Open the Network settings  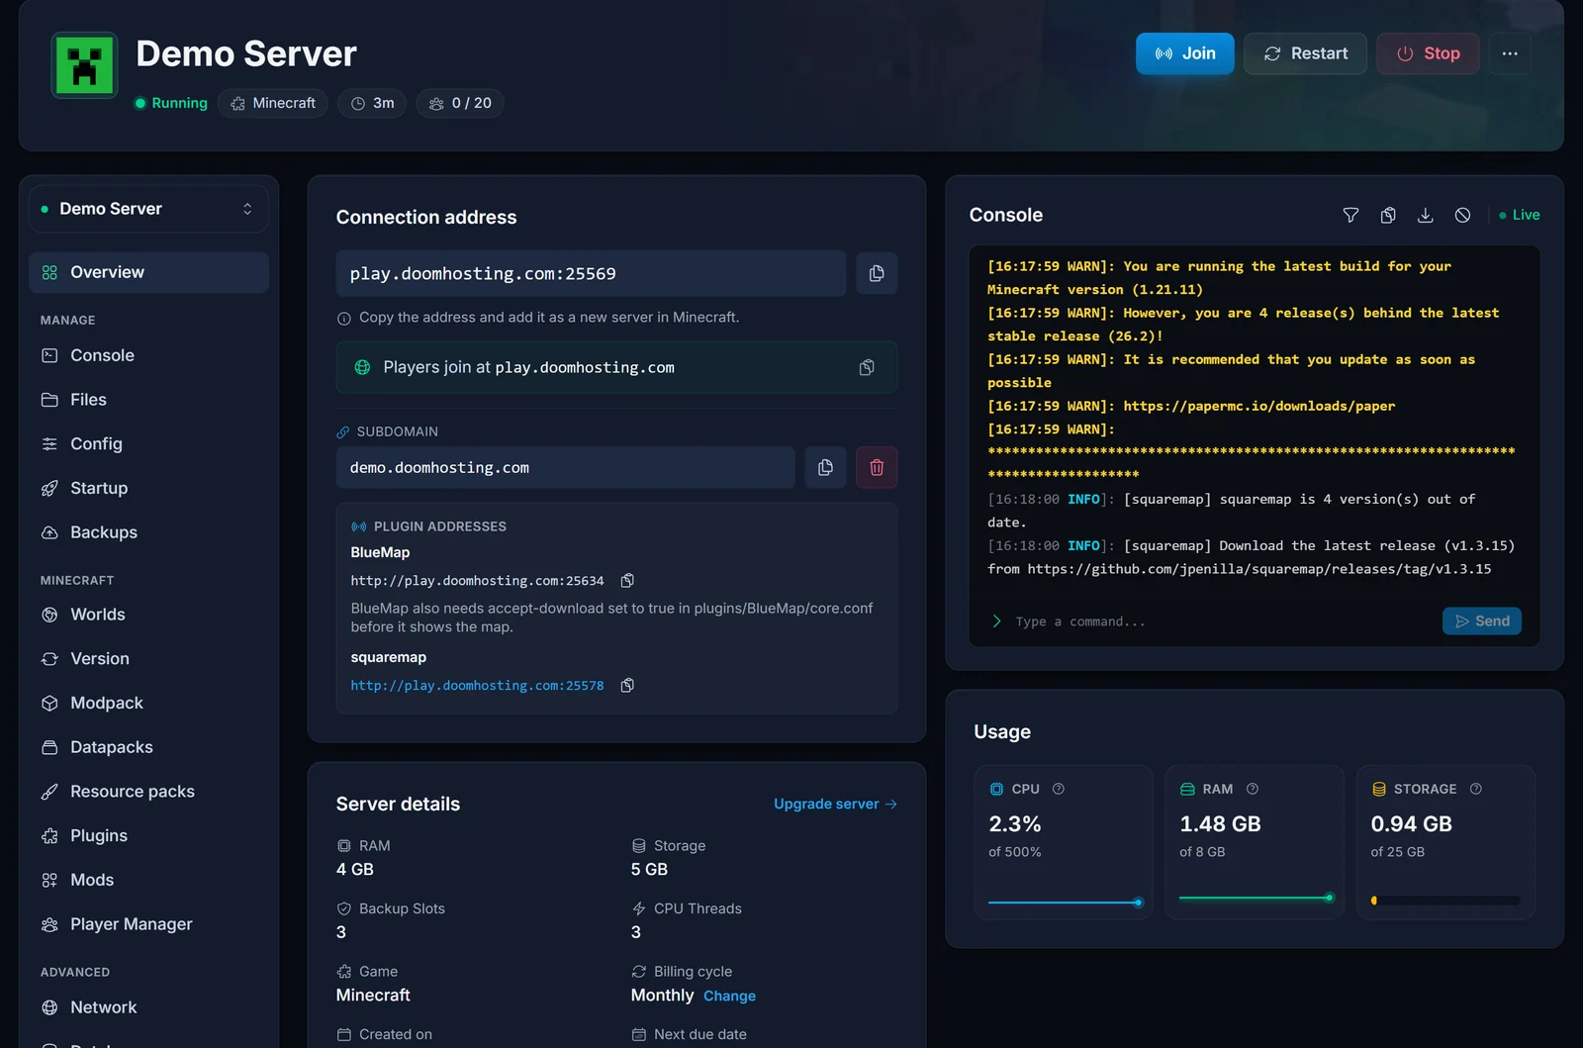pos(148,1007)
